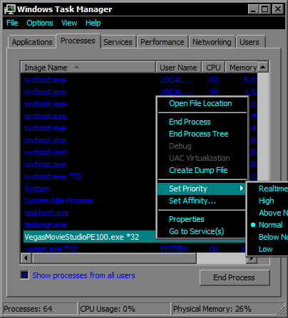This screenshot has width=288, height=318.
Task: Select Realtime priority option
Action: [273, 189]
